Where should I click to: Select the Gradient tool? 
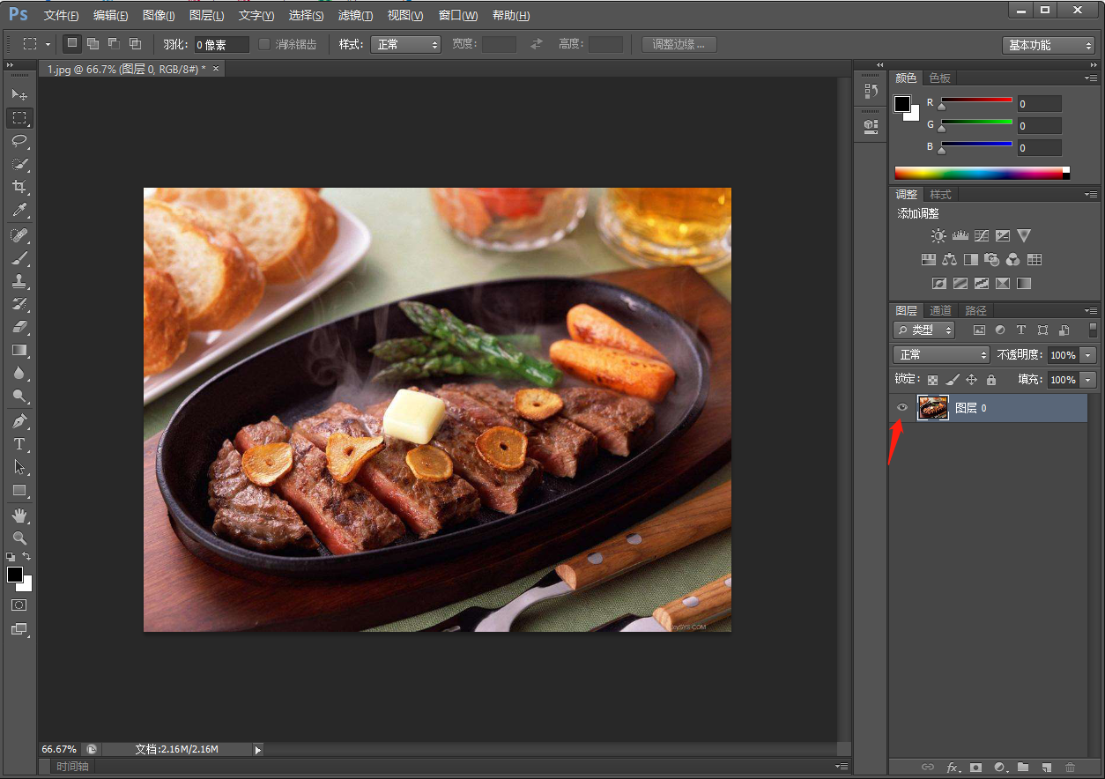pyautogui.click(x=19, y=350)
